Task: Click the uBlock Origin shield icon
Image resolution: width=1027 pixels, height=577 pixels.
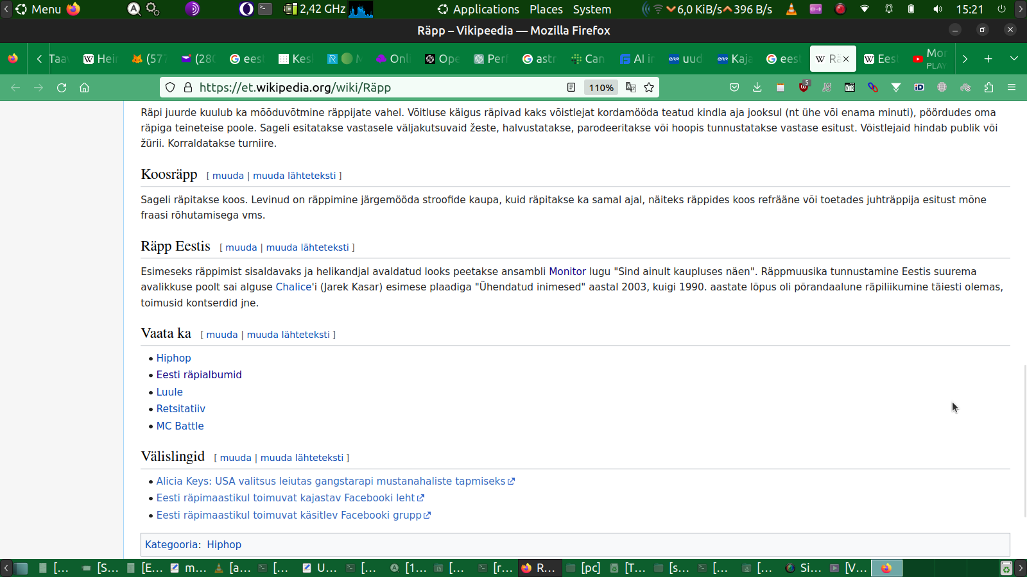Action: 804,87
